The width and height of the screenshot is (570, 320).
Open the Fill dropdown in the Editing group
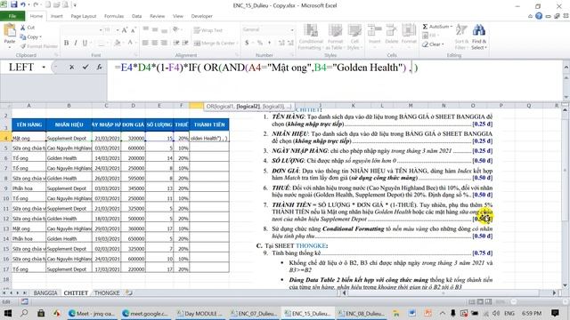430,36
